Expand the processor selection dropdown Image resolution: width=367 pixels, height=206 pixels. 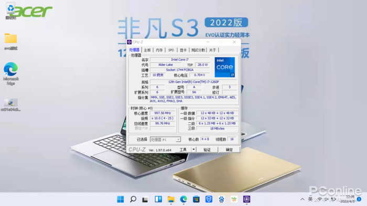click(x=178, y=140)
